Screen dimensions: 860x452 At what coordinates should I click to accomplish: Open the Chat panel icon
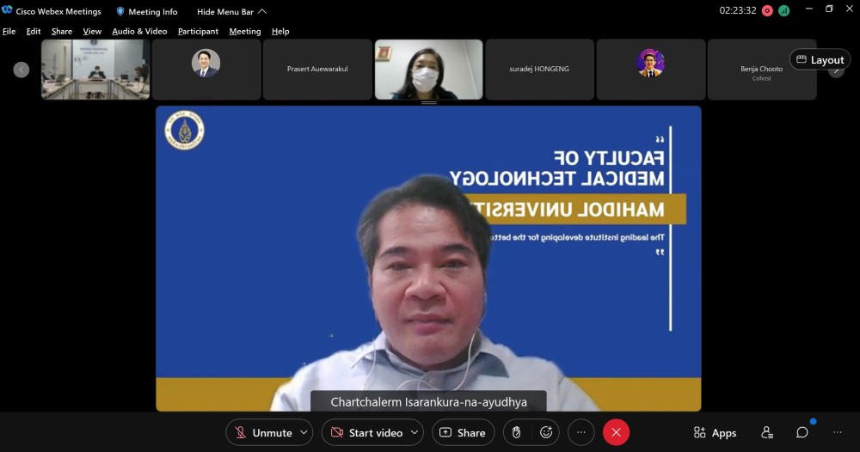[802, 432]
